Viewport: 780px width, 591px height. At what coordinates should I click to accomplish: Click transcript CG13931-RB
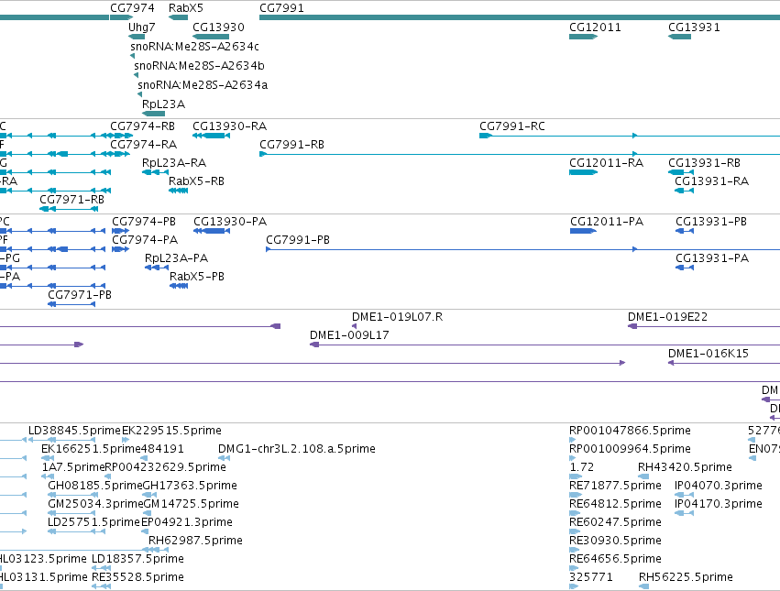705,163
